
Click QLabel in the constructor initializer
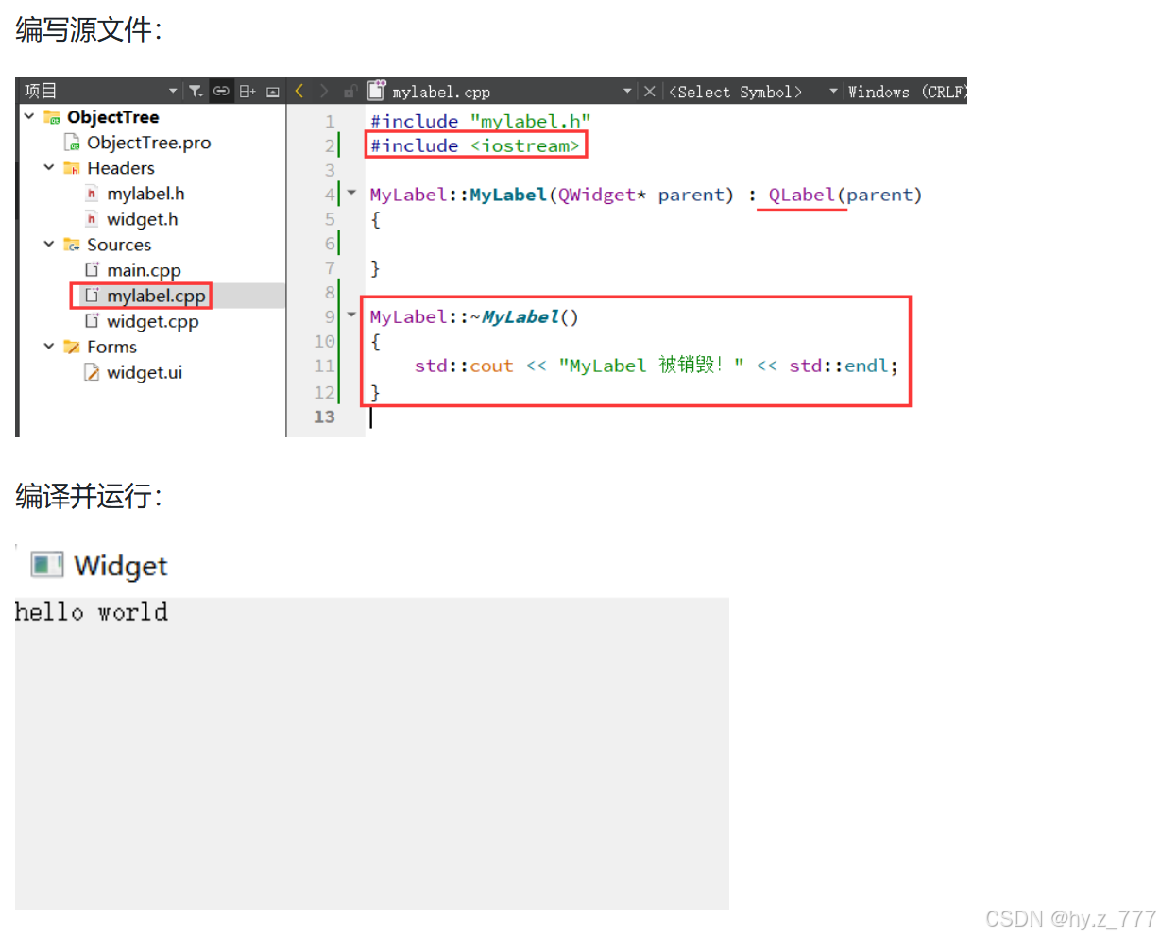pos(801,195)
